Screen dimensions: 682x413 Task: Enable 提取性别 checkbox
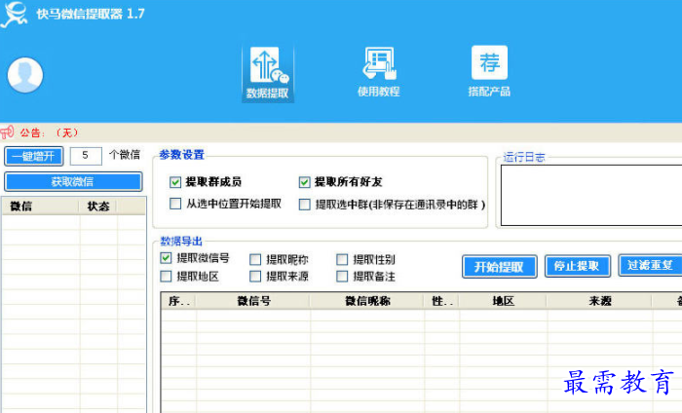point(342,259)
